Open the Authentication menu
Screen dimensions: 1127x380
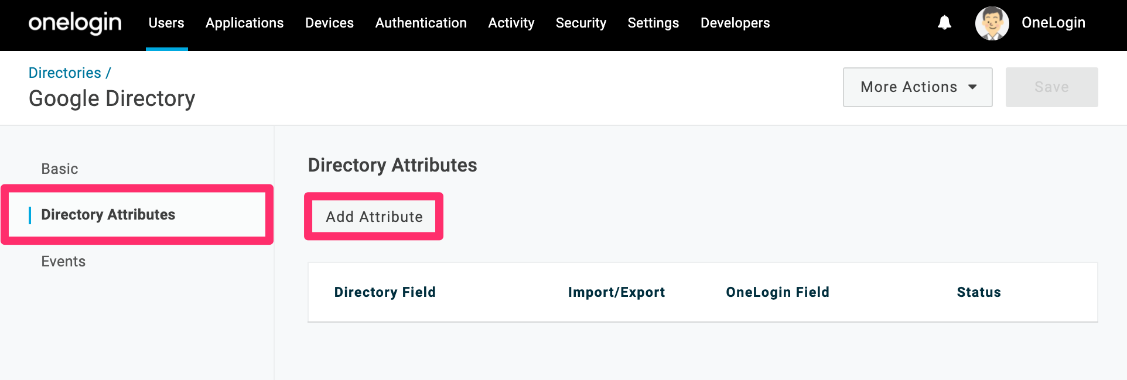click(x=421, y=23)
